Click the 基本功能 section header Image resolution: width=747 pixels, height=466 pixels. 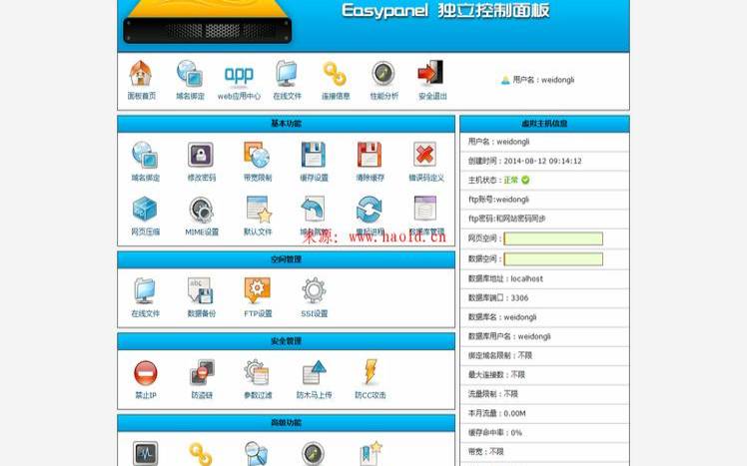pyautogui.click(x=286, y=124)
